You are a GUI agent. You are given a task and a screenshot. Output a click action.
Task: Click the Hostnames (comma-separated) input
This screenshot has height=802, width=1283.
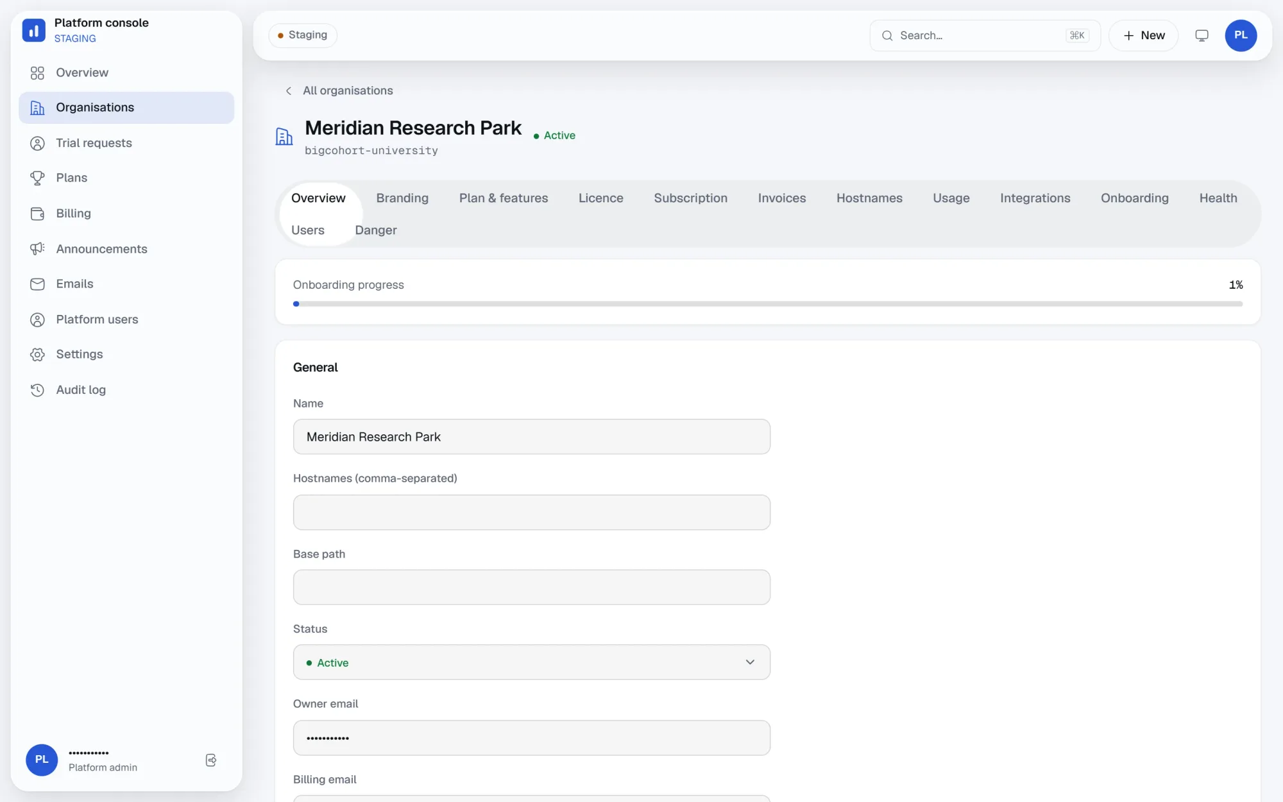531,513
